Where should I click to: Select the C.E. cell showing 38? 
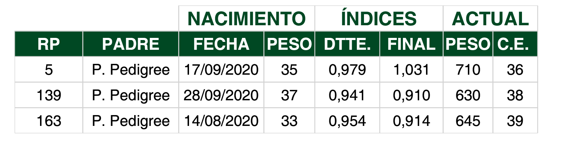tap(515, 95)
